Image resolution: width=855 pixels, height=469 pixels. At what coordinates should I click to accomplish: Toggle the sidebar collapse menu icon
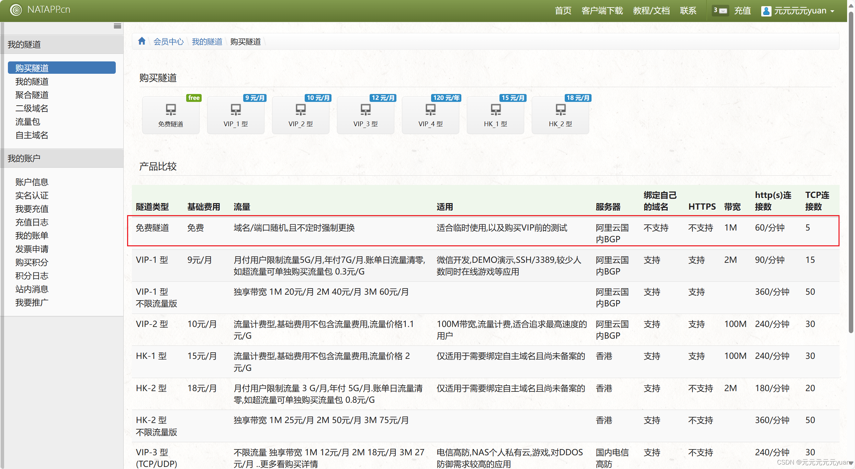point(117,26)
